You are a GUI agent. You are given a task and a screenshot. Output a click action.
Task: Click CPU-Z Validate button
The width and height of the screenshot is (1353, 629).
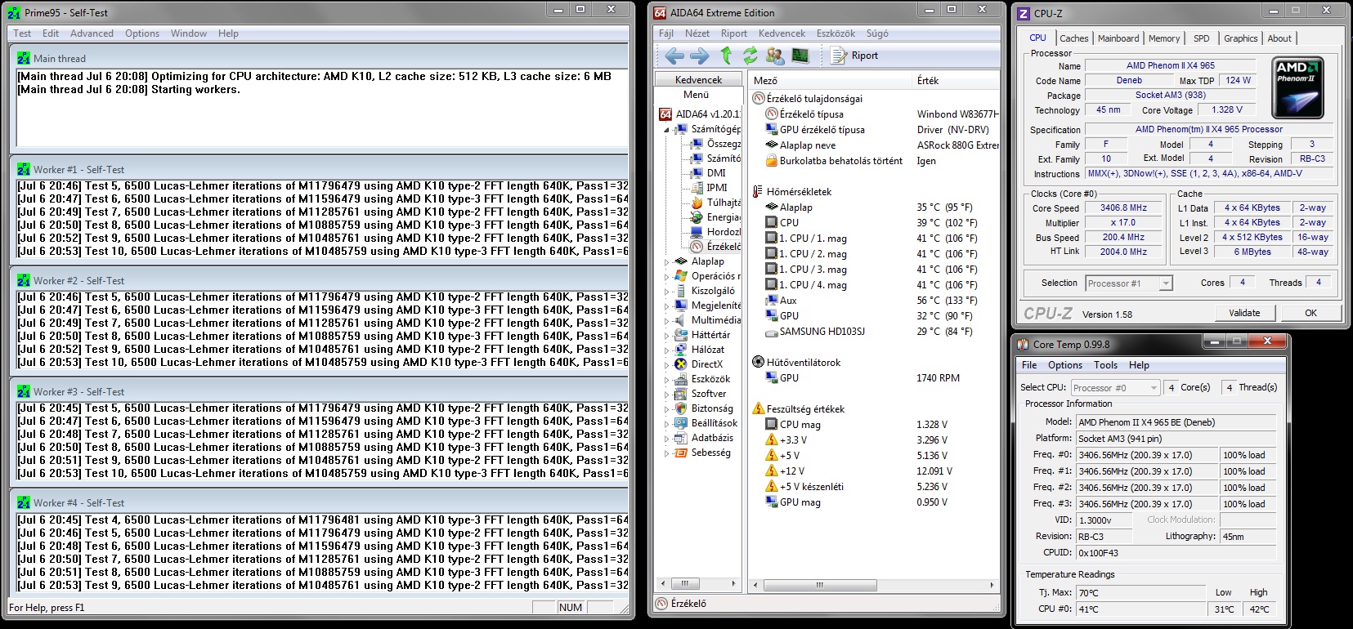tap(1243, 313)
